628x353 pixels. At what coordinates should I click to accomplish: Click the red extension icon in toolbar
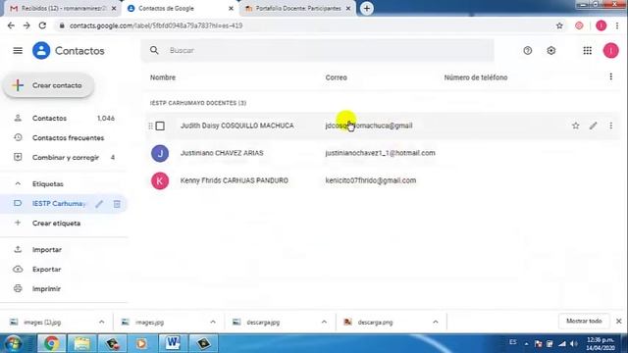tap(579, 25)
